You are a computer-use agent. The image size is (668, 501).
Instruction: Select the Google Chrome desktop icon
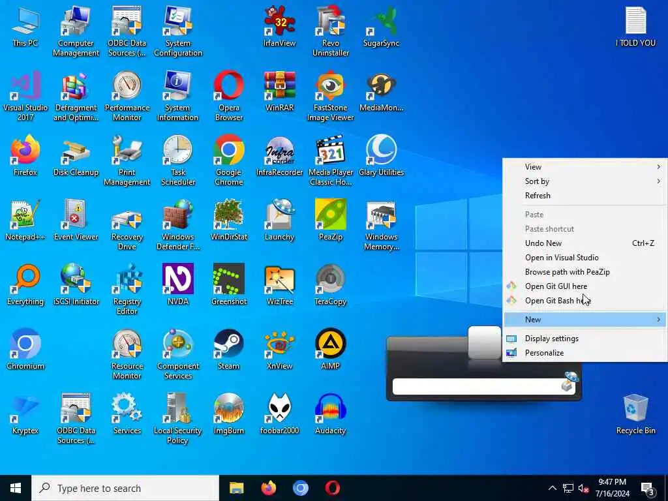coord(229,160)
